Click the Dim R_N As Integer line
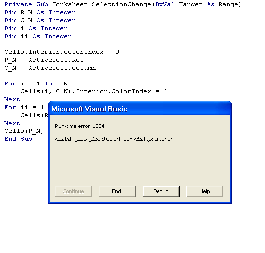The image size is (265, 253). click(40, 13)
